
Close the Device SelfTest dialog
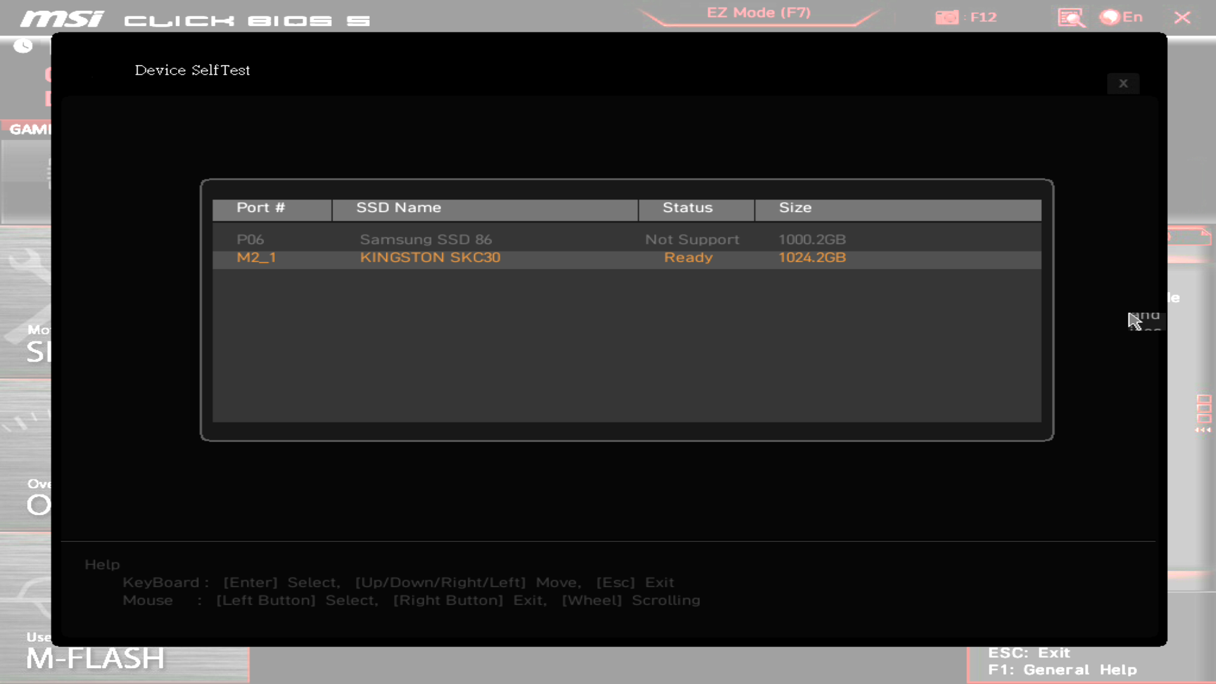(x=1123, y=84)
